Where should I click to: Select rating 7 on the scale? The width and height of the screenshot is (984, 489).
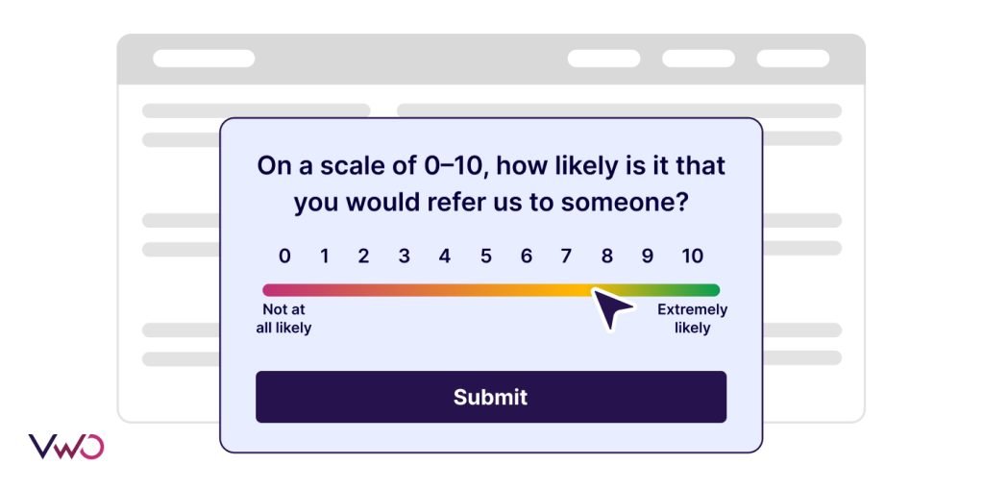(x=567, y=257)
